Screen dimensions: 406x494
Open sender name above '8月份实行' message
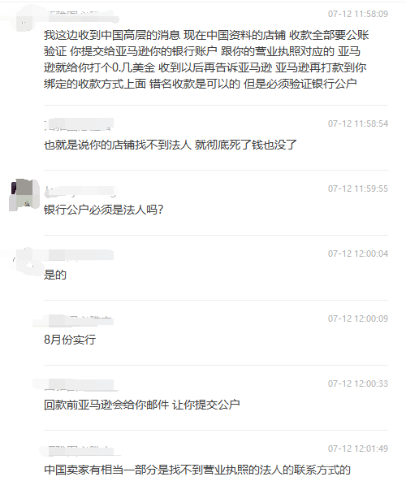79,320
